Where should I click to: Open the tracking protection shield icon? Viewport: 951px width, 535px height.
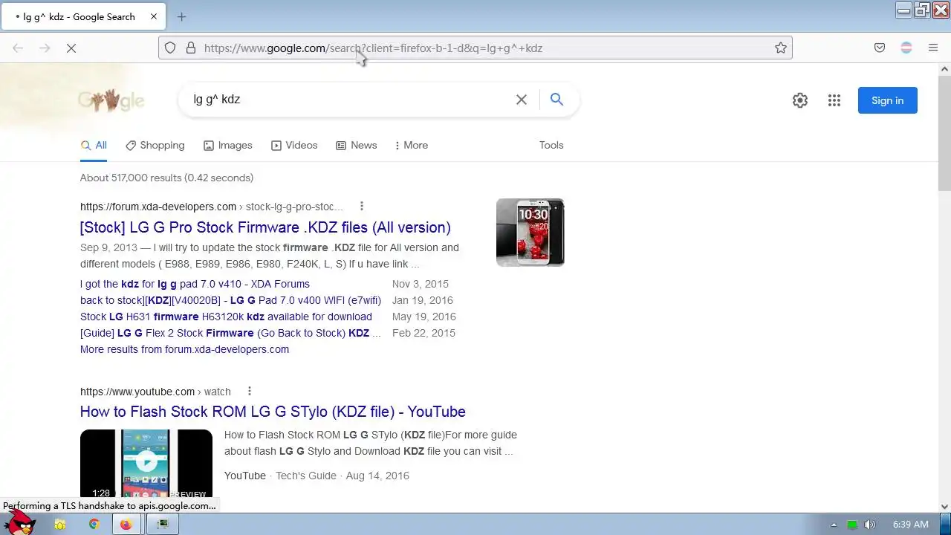(170, 48)
